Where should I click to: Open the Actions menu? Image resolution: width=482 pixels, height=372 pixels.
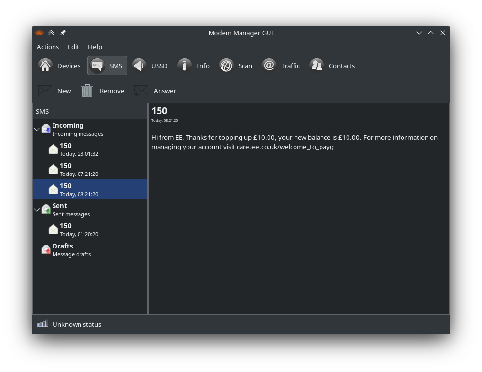point(48,47)
